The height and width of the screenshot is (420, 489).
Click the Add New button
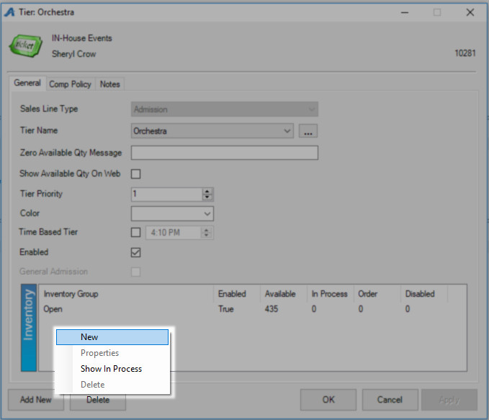click(36, 400)
